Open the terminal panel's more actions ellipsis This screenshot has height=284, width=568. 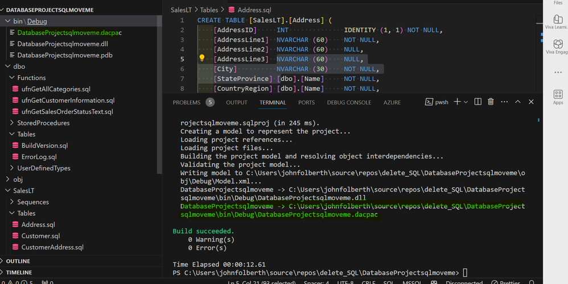point(504,102)
